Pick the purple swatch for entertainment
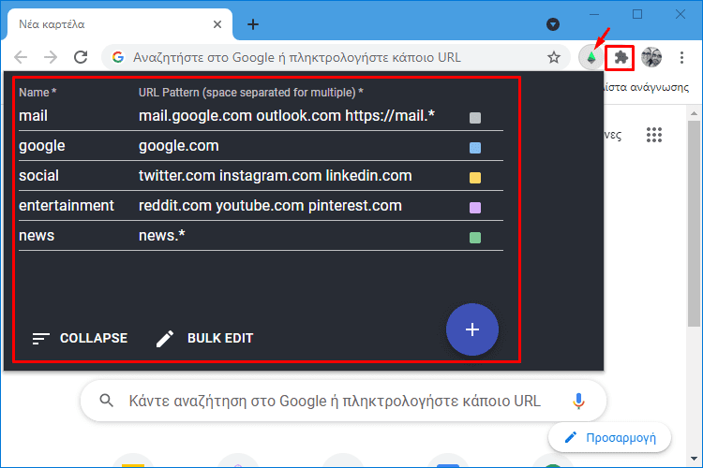 pyautogui.click(x=475, y=208)
